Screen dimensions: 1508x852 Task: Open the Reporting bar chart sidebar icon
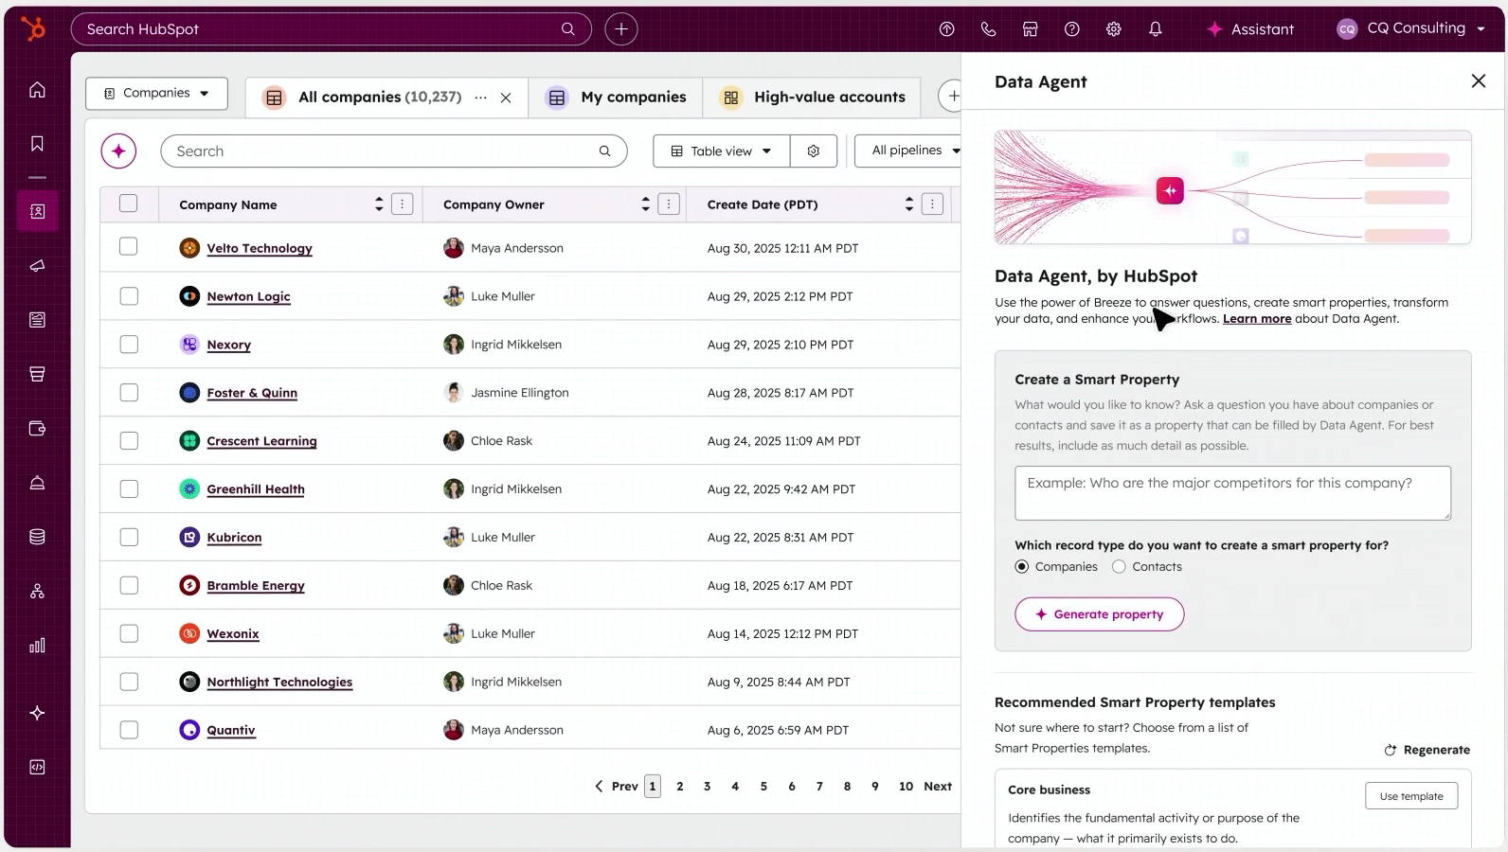[x=37, y=646]
